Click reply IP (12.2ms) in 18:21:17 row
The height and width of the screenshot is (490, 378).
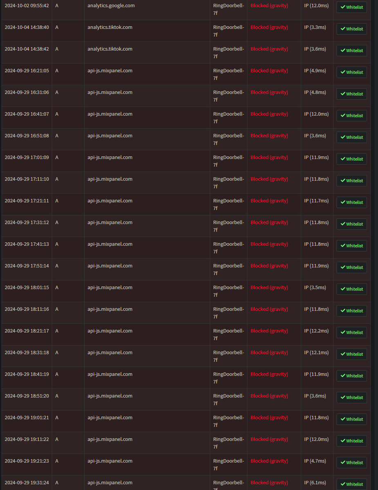pos(316,331)
